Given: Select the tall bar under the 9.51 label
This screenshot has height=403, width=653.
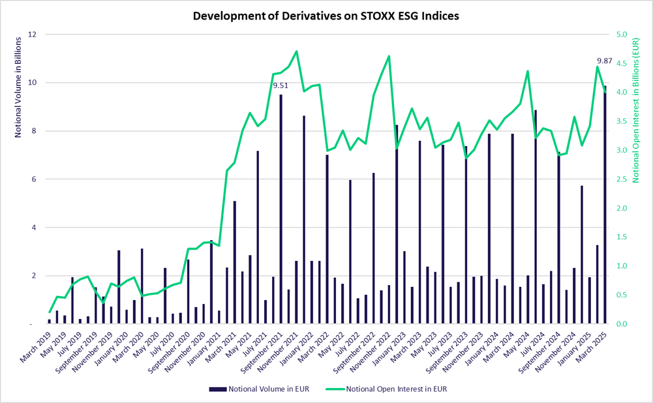Looking at the screenshot, I should (x=281, y=209).
